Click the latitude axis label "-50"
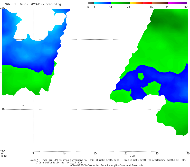The image size is (190, 167). pyautogui.click(x=2, y=72)
